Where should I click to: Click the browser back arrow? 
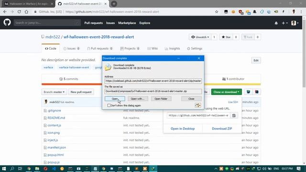point(5,11)
